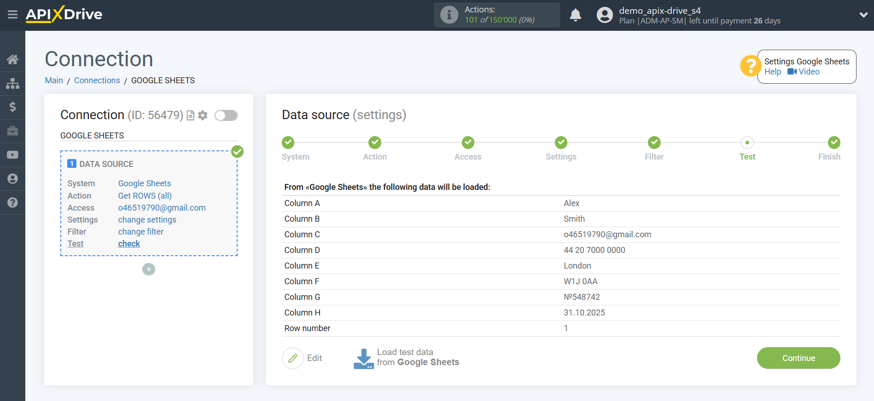874x401 pixels.
Task: Open the billing dollar icon in the sidebar
Action: (x=12, y=107)
